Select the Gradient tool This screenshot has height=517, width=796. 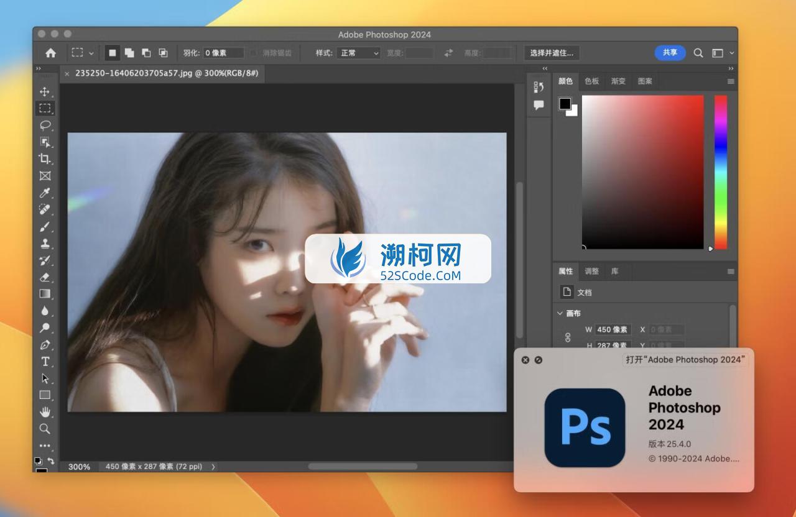point(45,294)
